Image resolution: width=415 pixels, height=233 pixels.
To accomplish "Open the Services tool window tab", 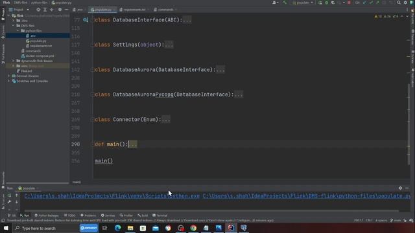I will pyautogui.click(x=108, y=216).
